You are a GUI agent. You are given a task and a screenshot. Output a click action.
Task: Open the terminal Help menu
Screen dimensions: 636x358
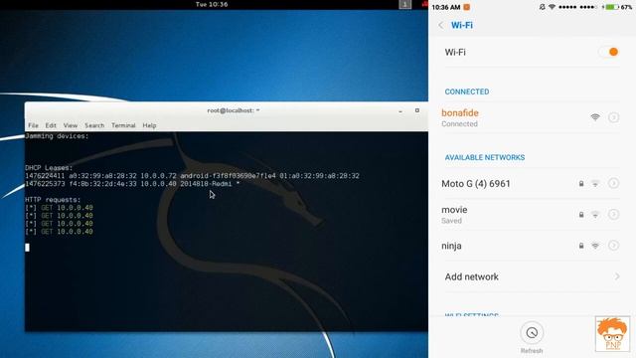point(149,125)
